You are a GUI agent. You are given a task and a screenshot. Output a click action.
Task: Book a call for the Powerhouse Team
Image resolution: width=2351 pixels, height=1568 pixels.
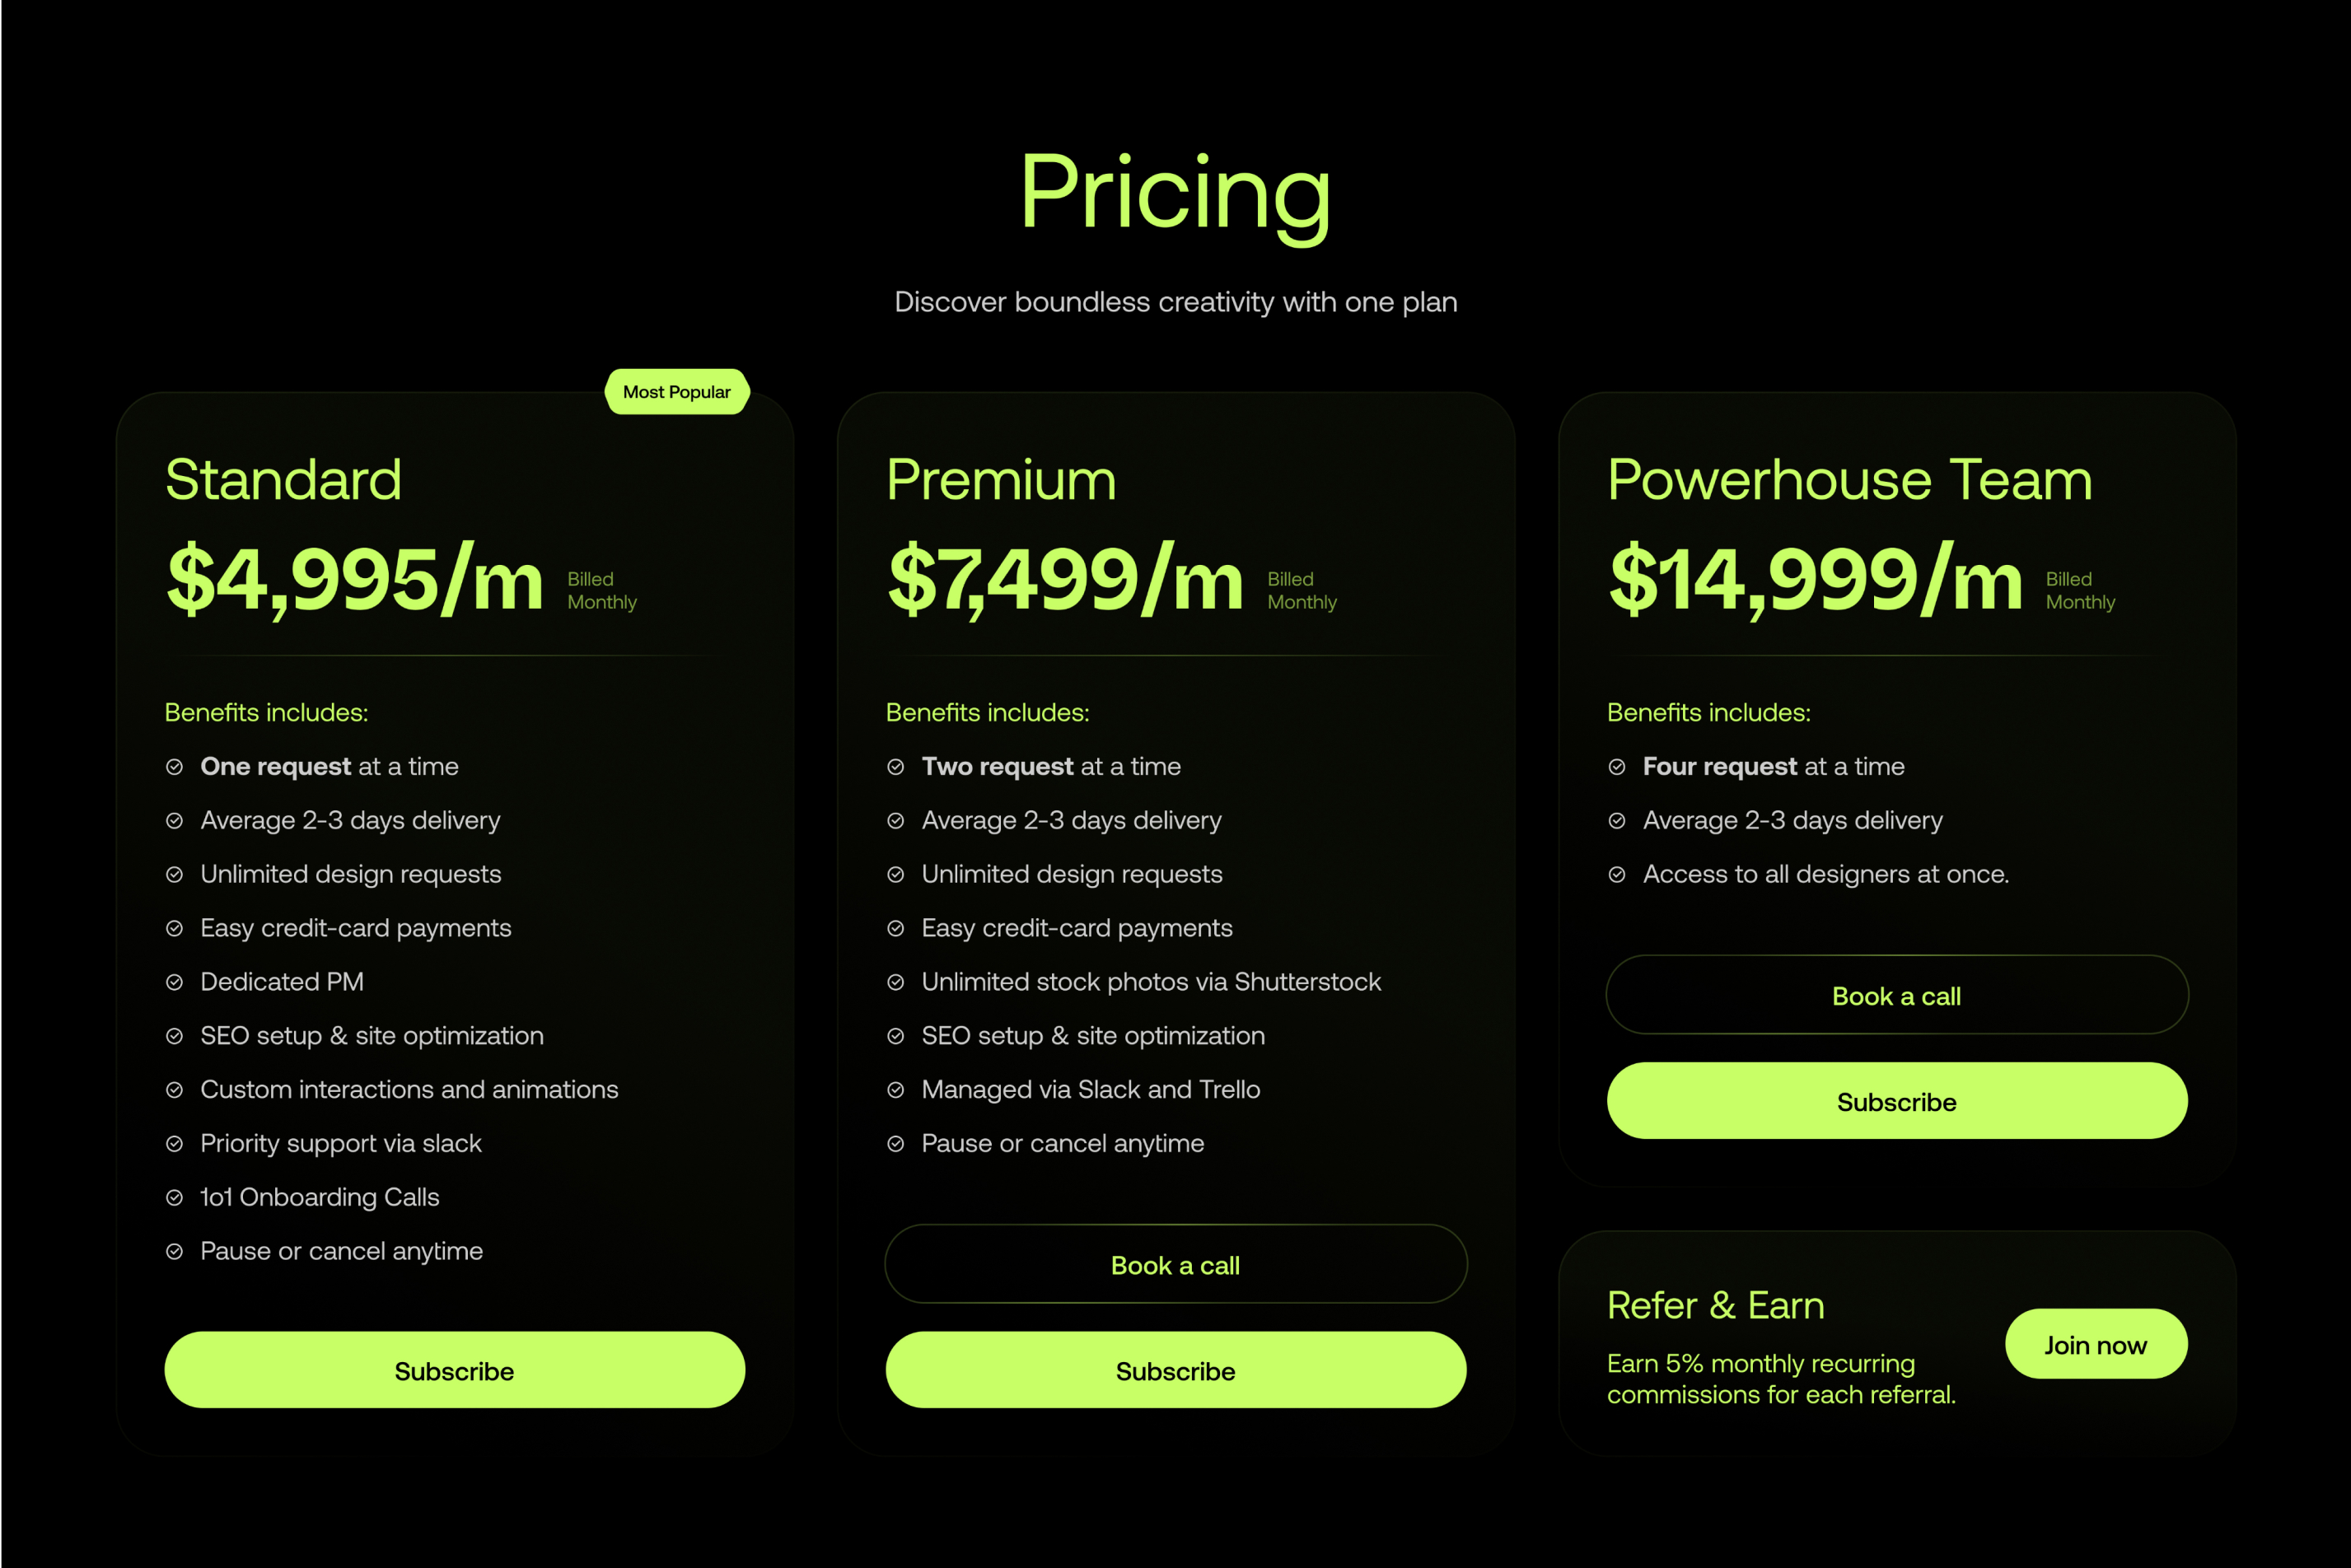1896,995
